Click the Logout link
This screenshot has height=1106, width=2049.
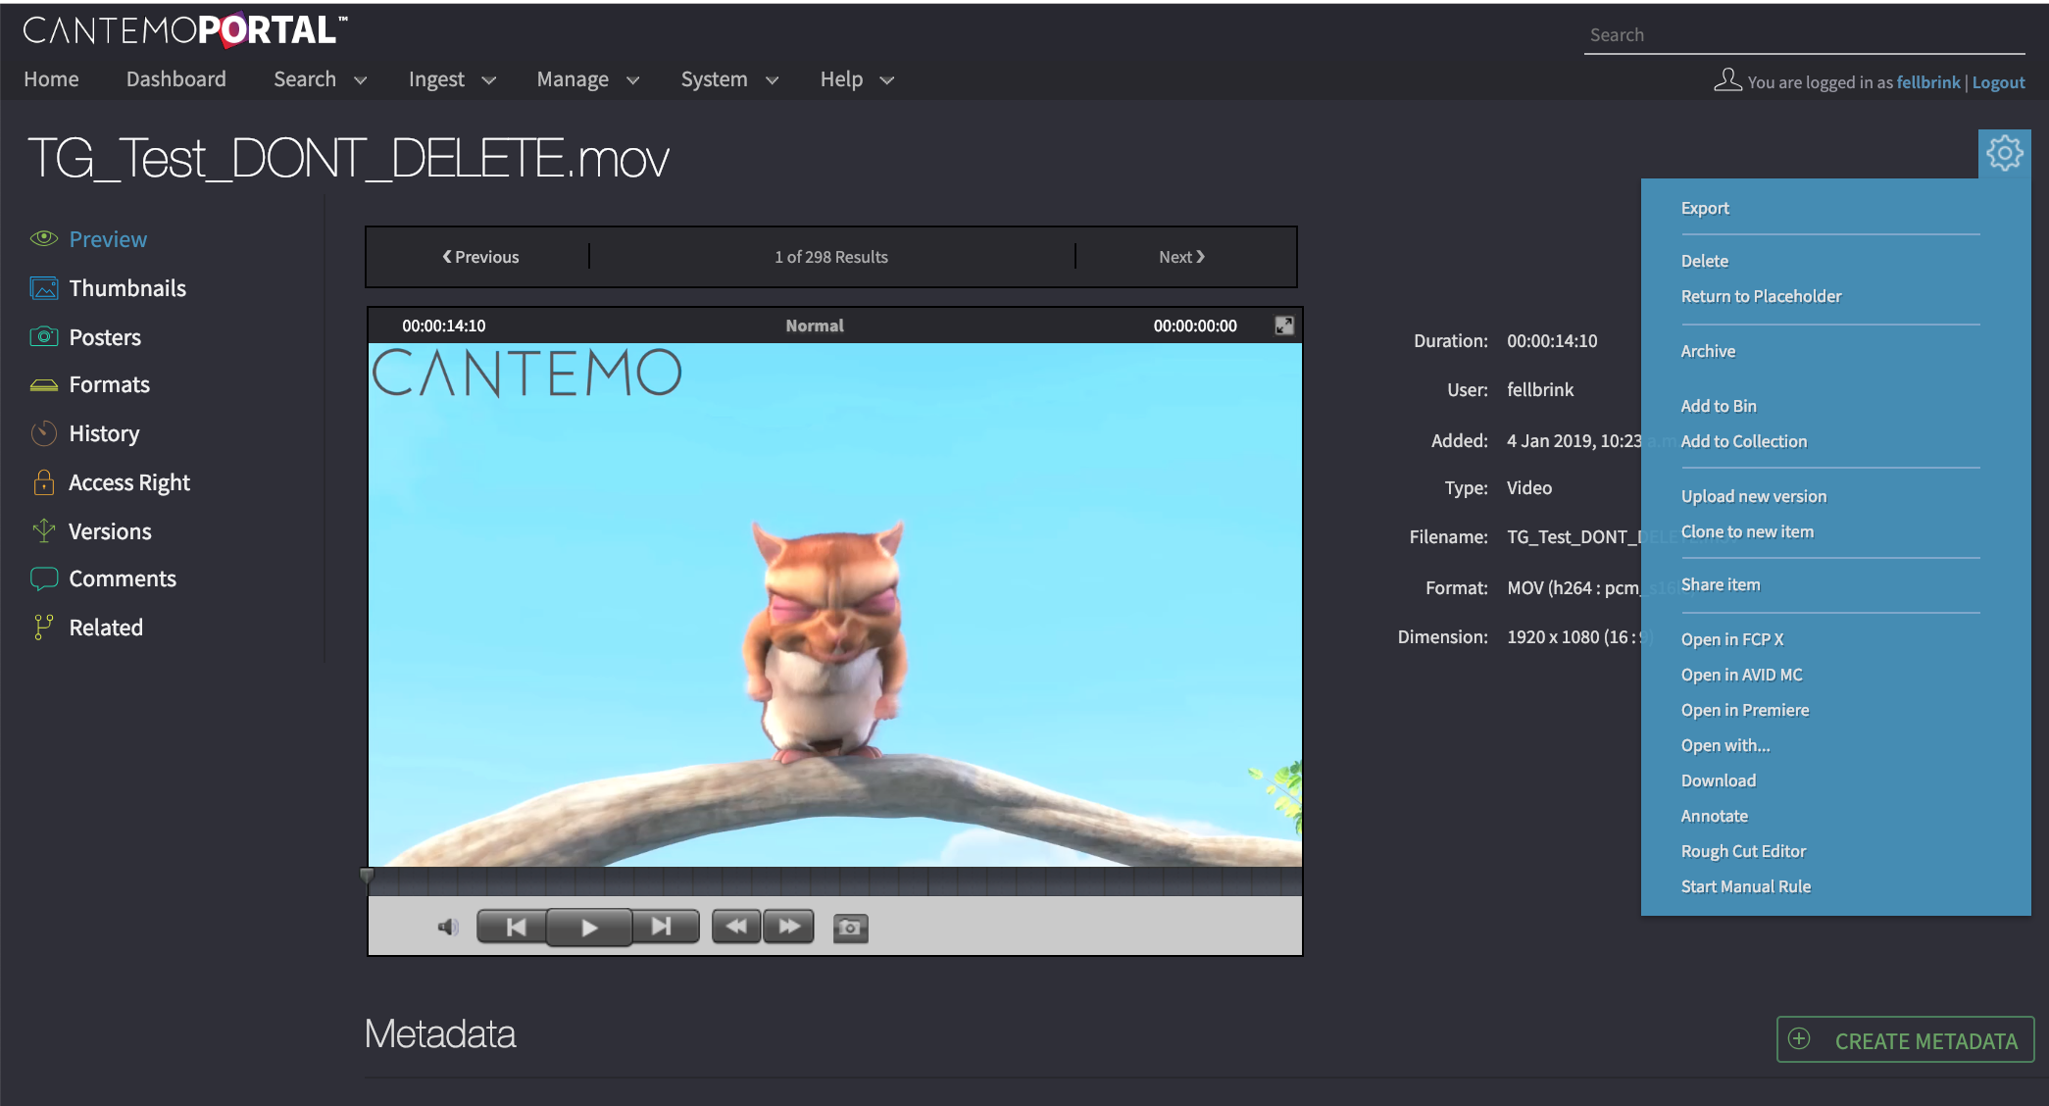pyautogui.click(x=1998, y=82)
